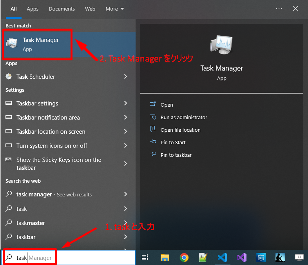Expand Turn system icons on or off chevron
The height and width of the screenshot is (265, 308).
pyautogui.click(x=126, y=145)
